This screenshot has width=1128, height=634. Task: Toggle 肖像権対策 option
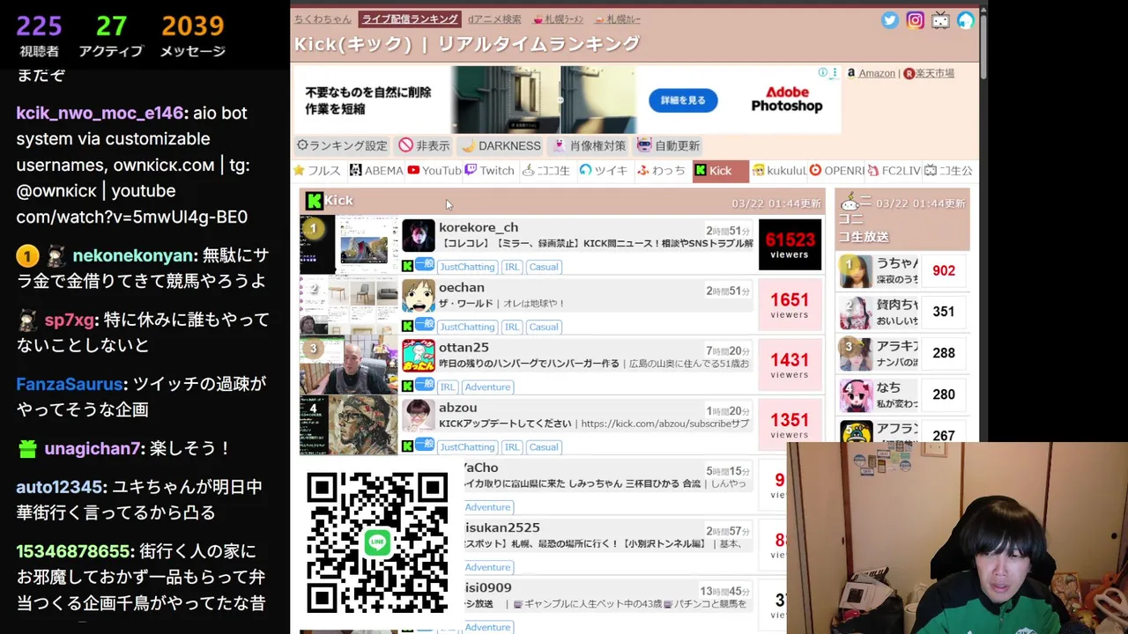click(589, 145)
